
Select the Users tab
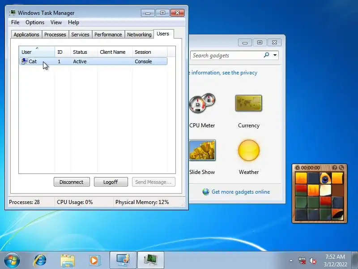pos(163,34)
